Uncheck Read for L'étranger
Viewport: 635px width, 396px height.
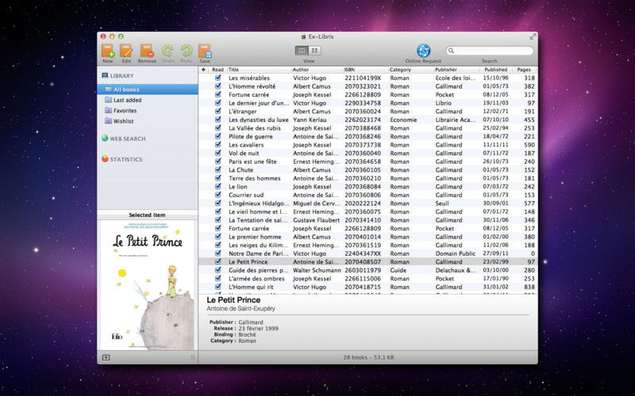click(x=217, y=111)
